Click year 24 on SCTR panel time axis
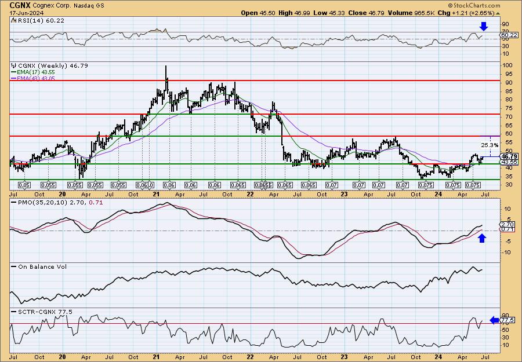Viewport: 522px width, 362px height. point(438,357)
